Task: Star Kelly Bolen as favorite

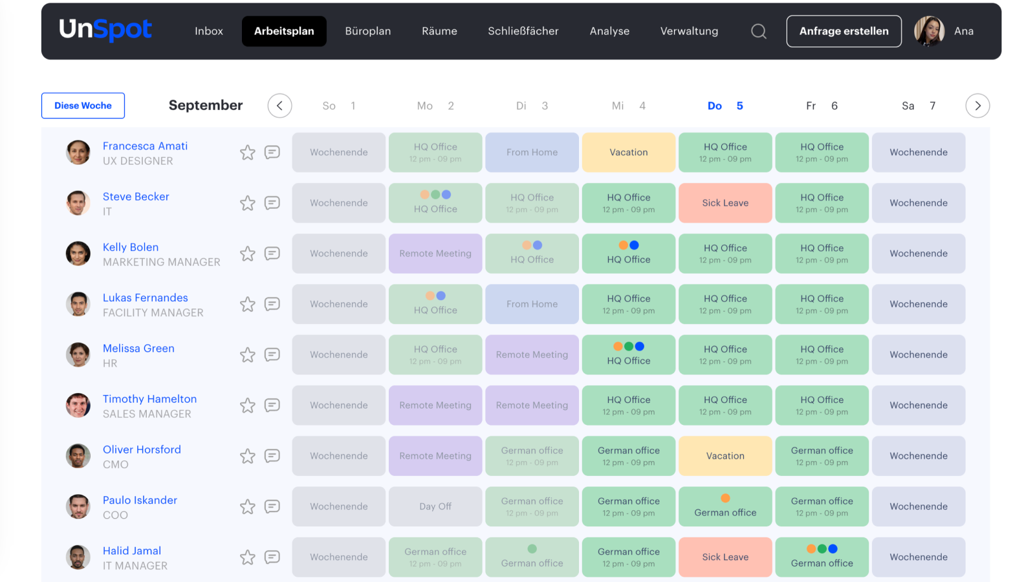Action: coord(248,253)
